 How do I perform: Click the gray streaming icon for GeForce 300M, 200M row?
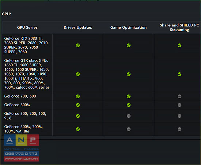tap(179, 129)
